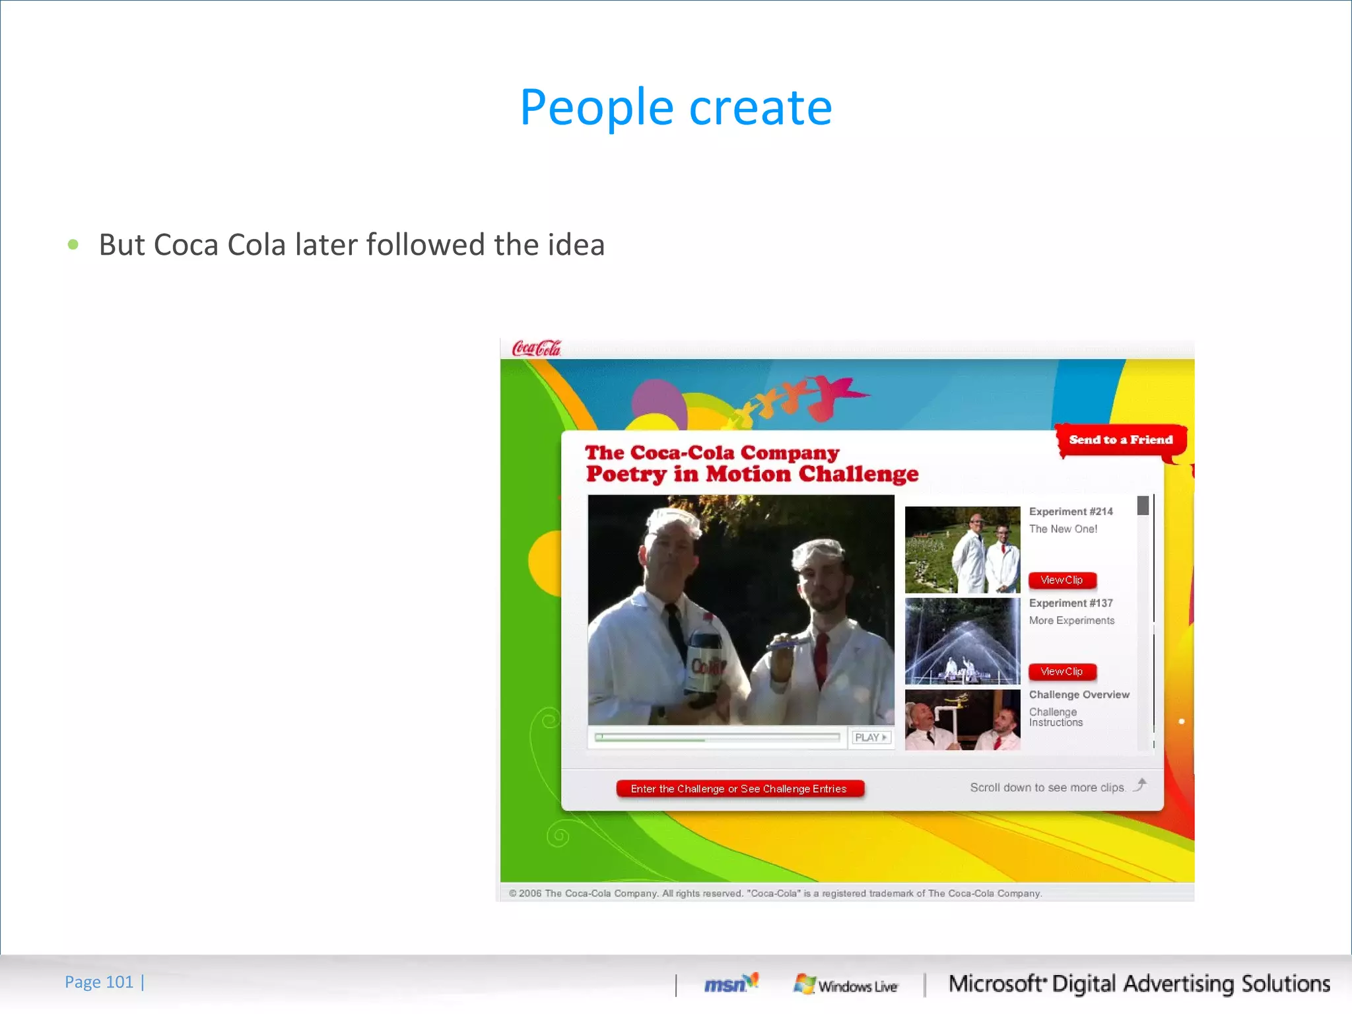Click the main video of two men in lab coats
The height and width of the screenshot is (1014, 1352).
click(741, 610)
